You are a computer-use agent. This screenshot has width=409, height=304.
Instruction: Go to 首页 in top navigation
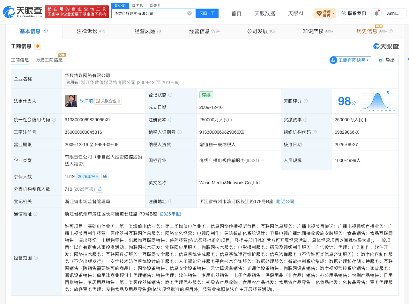pyautogui.click(x=236, y=13)
